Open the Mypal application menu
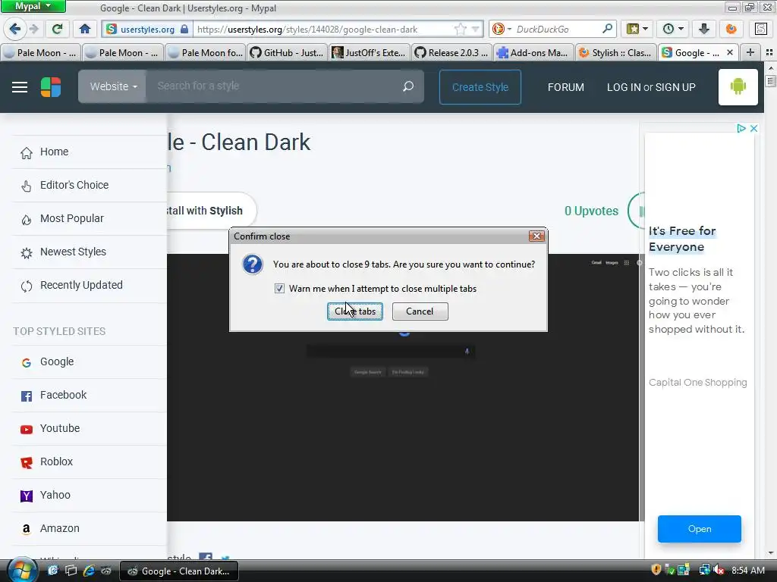Image resolution: width=777 pixels, height=582 pixels. tap(33, 6)
